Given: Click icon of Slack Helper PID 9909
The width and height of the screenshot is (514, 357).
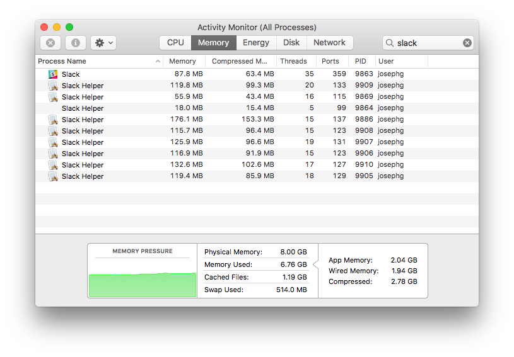Looking at the screenshot, I should click(x=53, y=86).
